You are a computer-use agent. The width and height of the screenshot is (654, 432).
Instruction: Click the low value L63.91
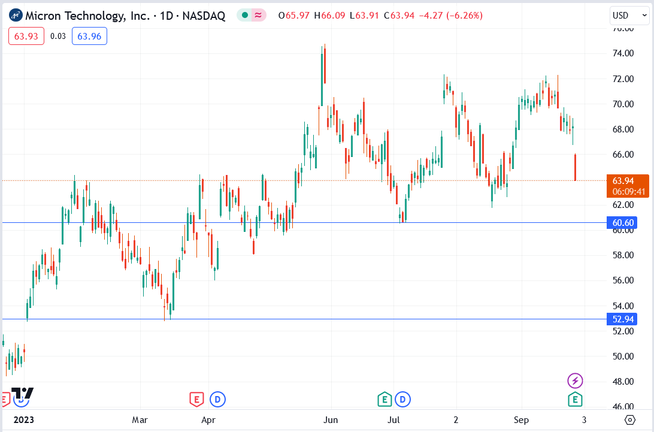[x=364, y=16]
